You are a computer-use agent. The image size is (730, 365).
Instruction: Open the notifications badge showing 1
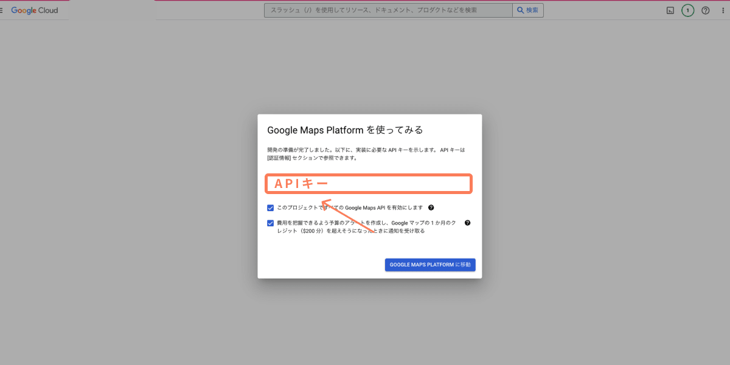point(688,10)
